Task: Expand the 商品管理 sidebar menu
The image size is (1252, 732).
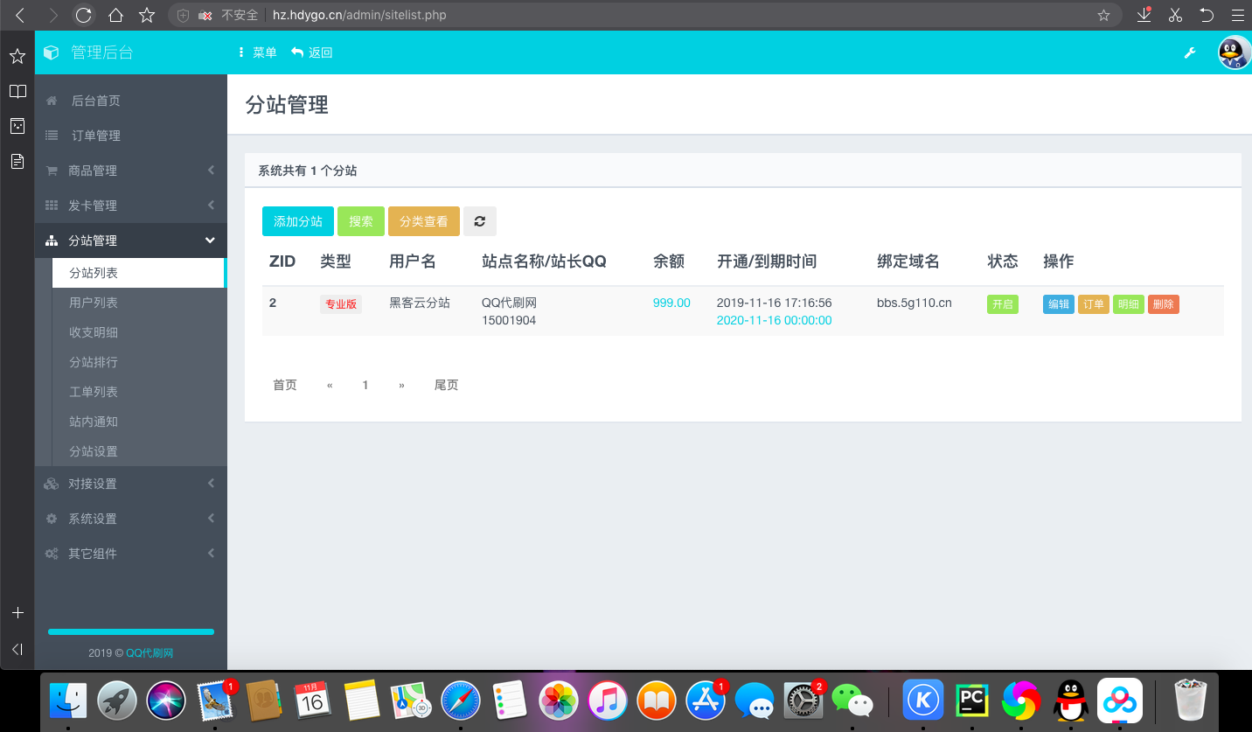Action: coord(131,171)
